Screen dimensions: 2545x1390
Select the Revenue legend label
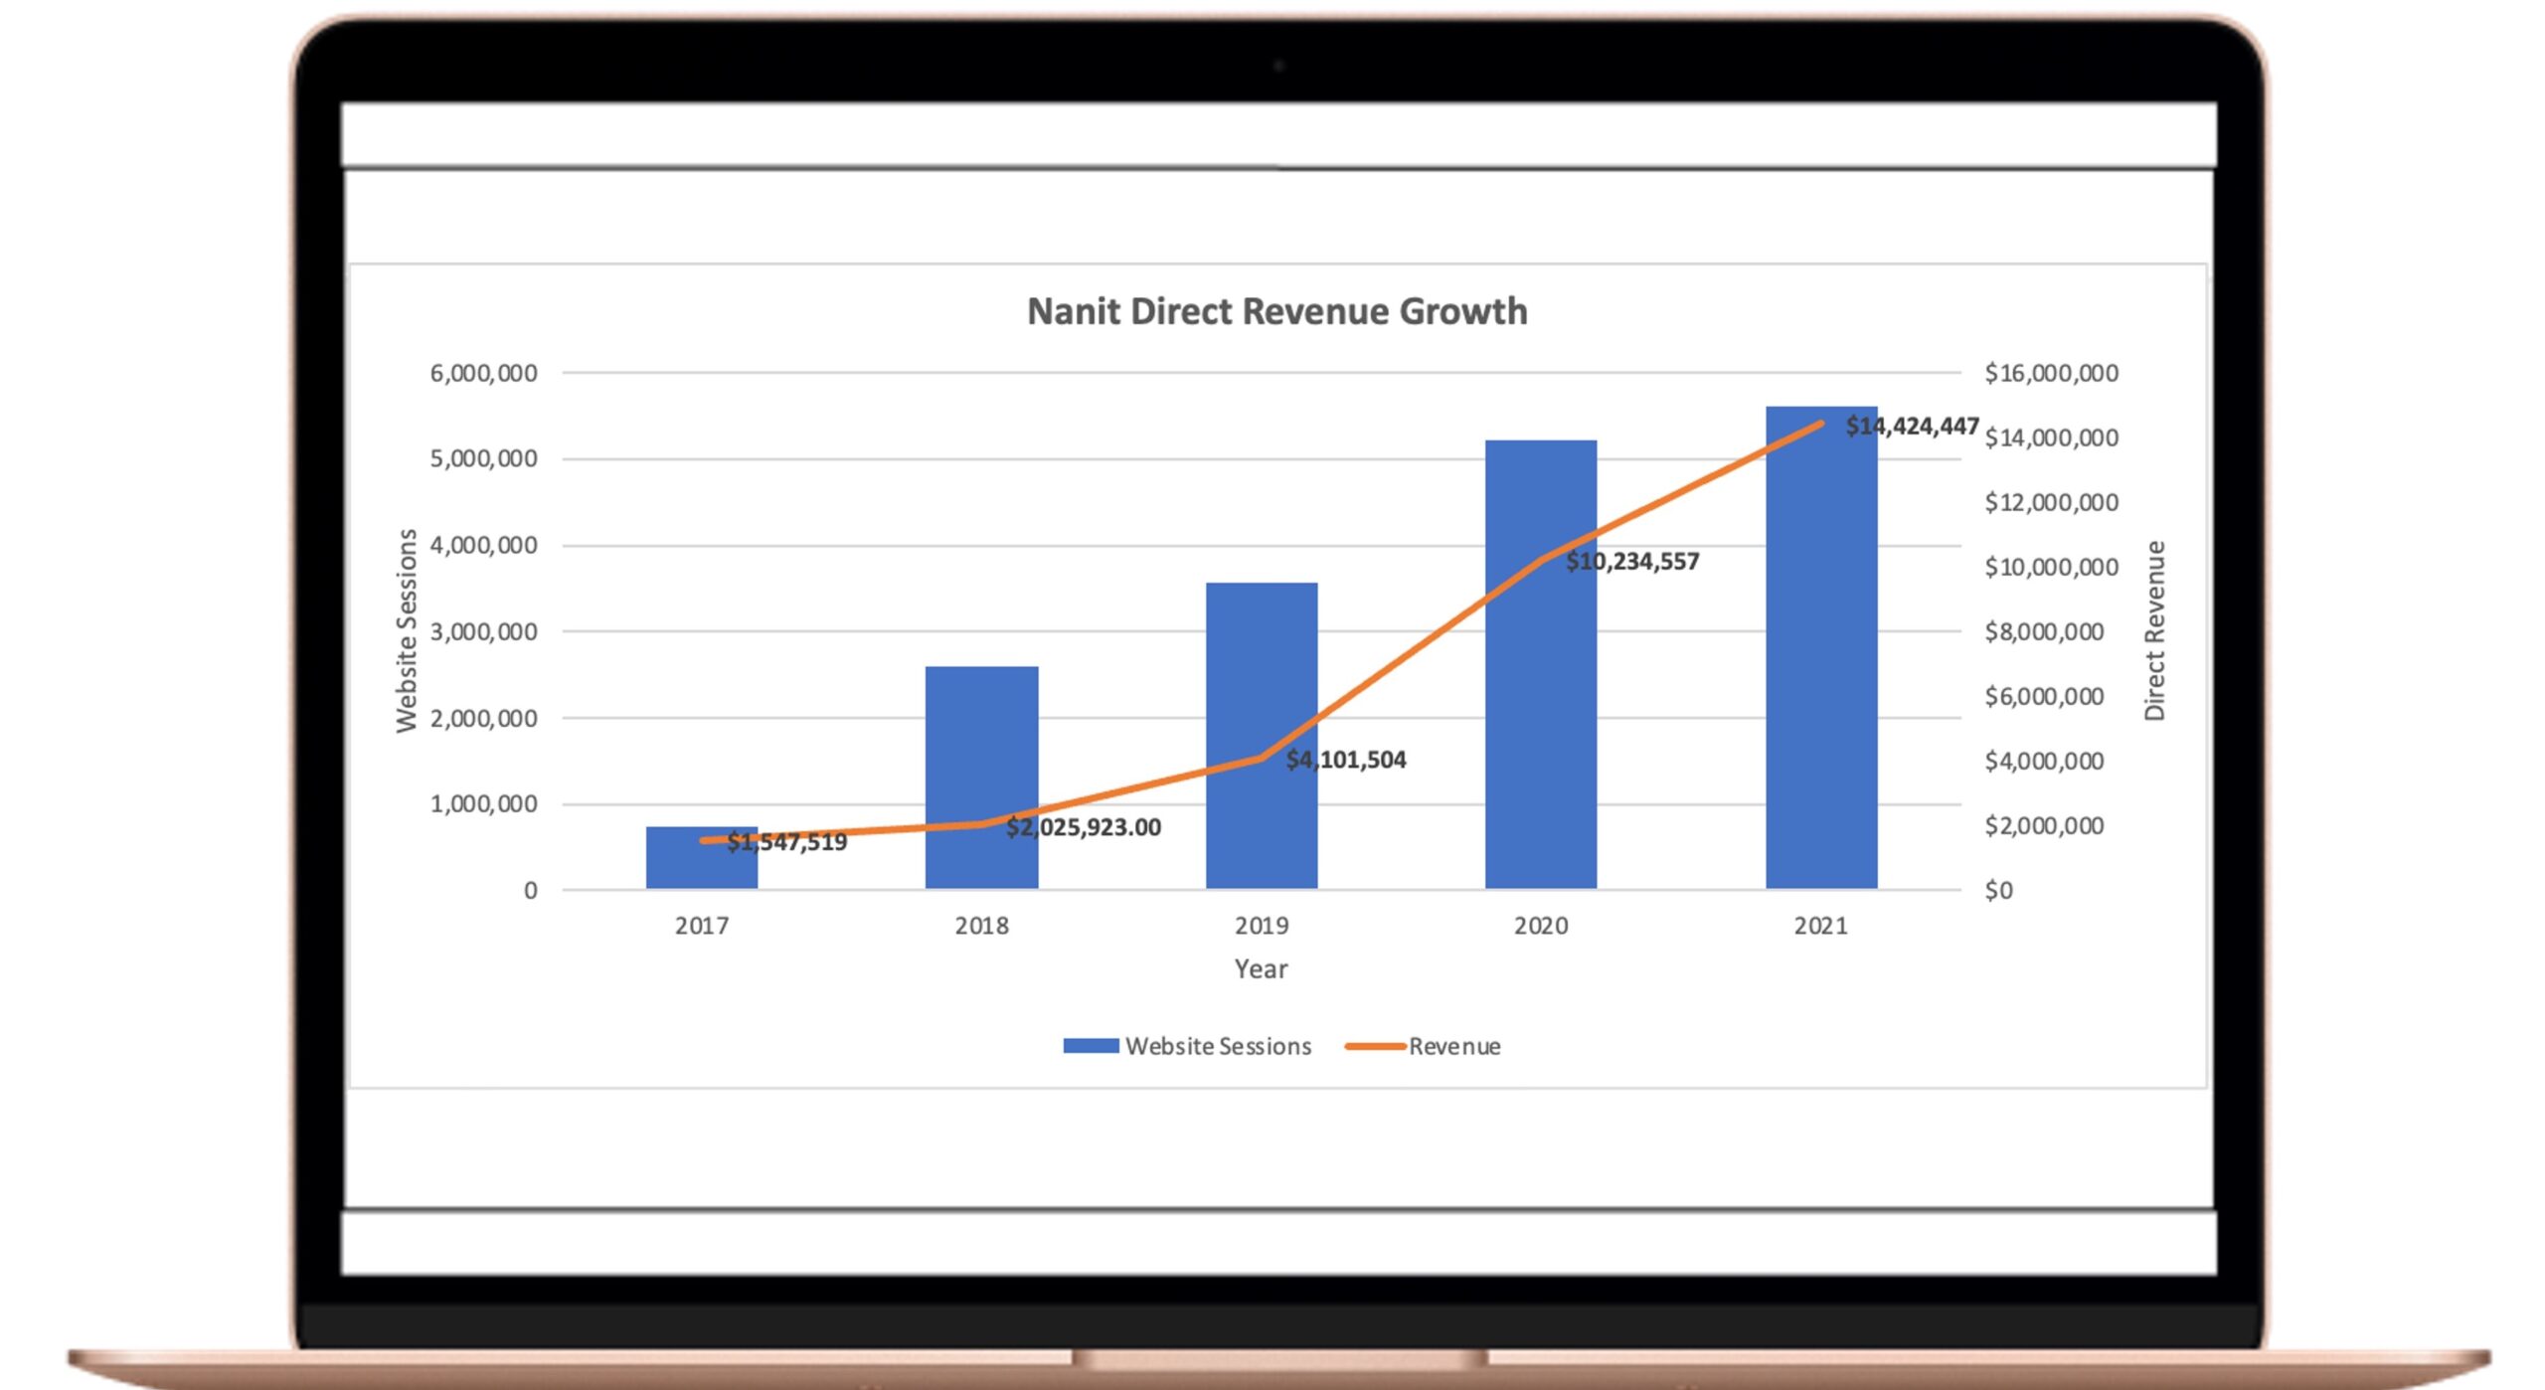tap(1454, 1046)
